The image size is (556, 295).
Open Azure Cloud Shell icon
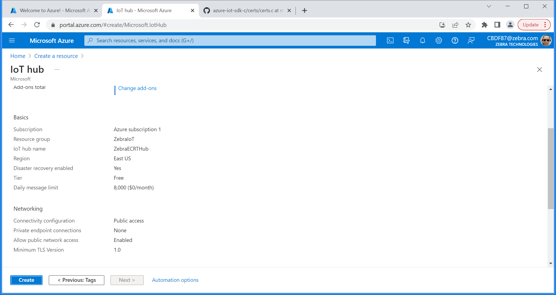[x=390, y=40]
